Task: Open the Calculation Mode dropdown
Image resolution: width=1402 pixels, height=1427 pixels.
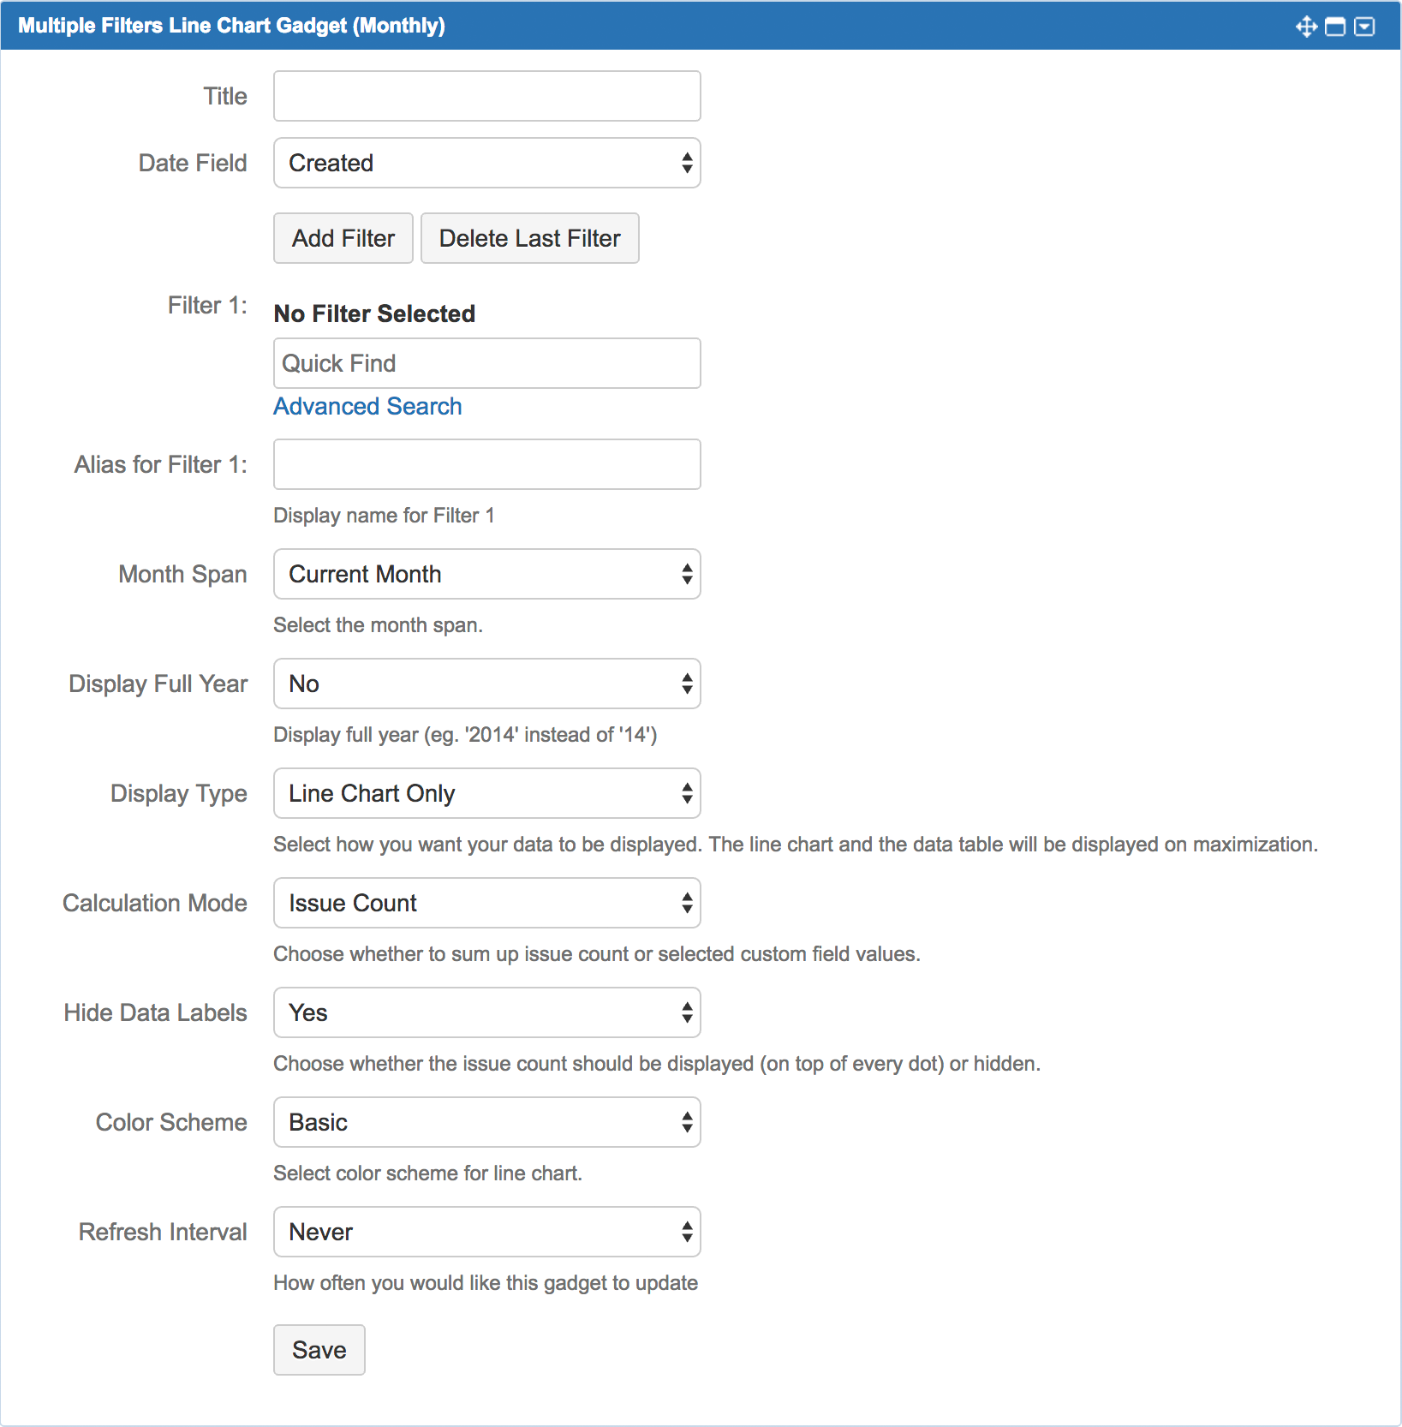Action: (x=486, y=903)
